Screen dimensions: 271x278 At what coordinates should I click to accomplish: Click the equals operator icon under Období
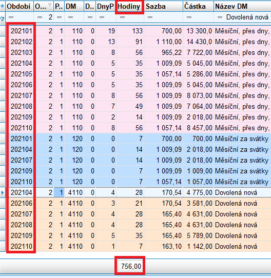pos(11,17)
